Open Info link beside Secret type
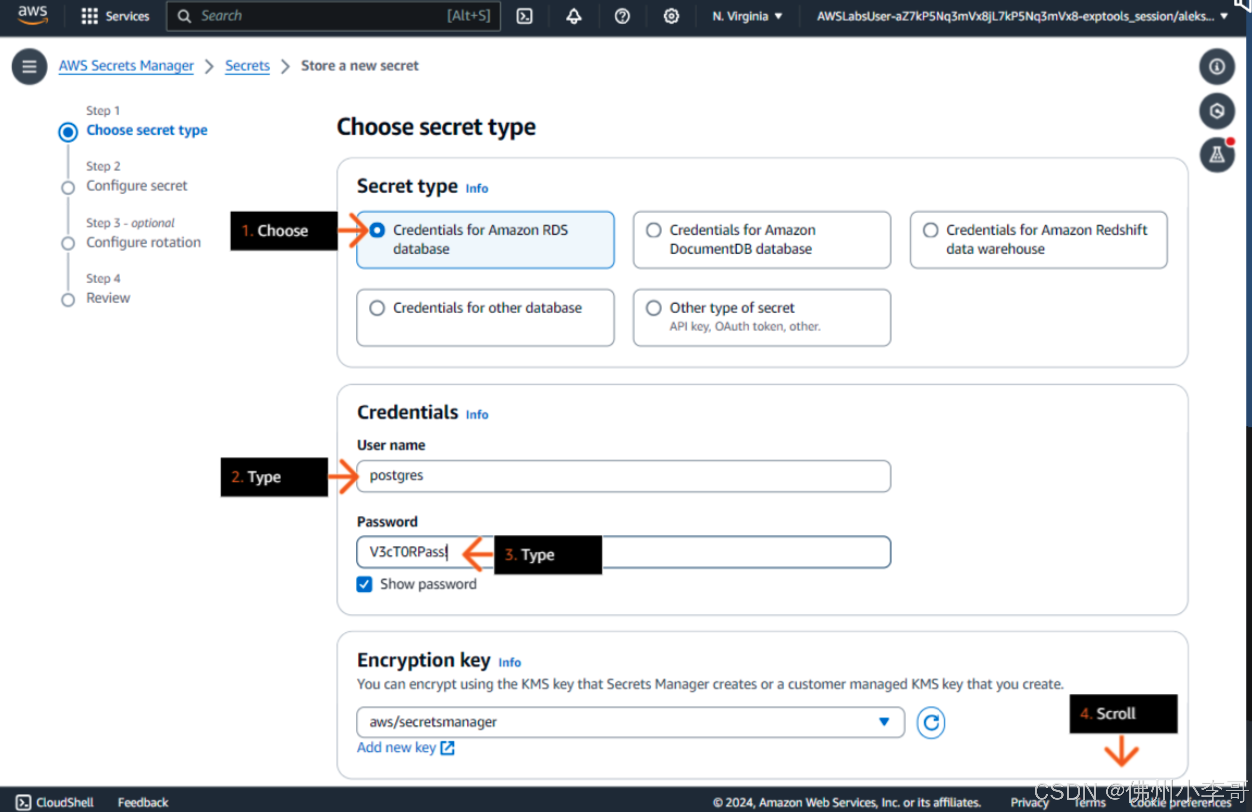Viewport: 1252px width, 812px height. coord(477,188)
